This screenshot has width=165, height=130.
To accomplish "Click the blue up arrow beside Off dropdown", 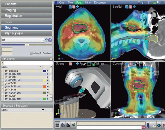I will (46, 40).
